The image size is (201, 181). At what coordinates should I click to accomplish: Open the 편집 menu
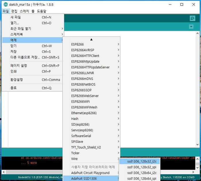[14, 11]
